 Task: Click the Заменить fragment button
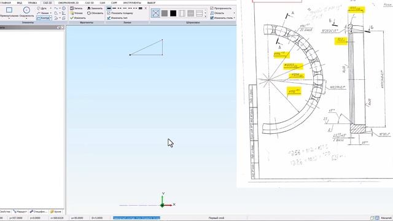click(95, 8)
